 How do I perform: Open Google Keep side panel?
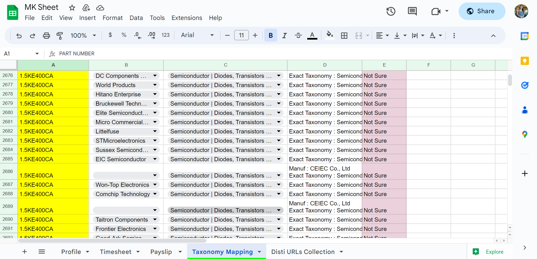click(x=525, y=61)
